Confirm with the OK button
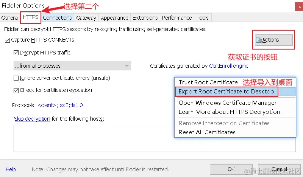The image size is (303, 177). point(231,169)
